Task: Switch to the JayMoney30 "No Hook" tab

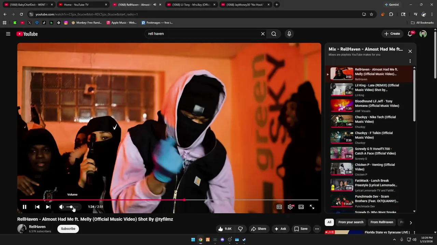Action: tap(246, 5)
